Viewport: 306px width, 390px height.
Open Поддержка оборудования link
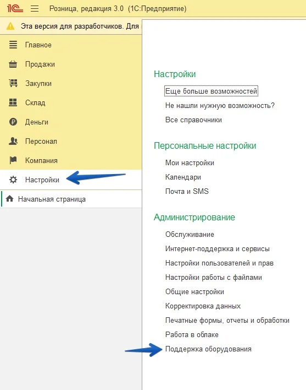coord(208,349)
